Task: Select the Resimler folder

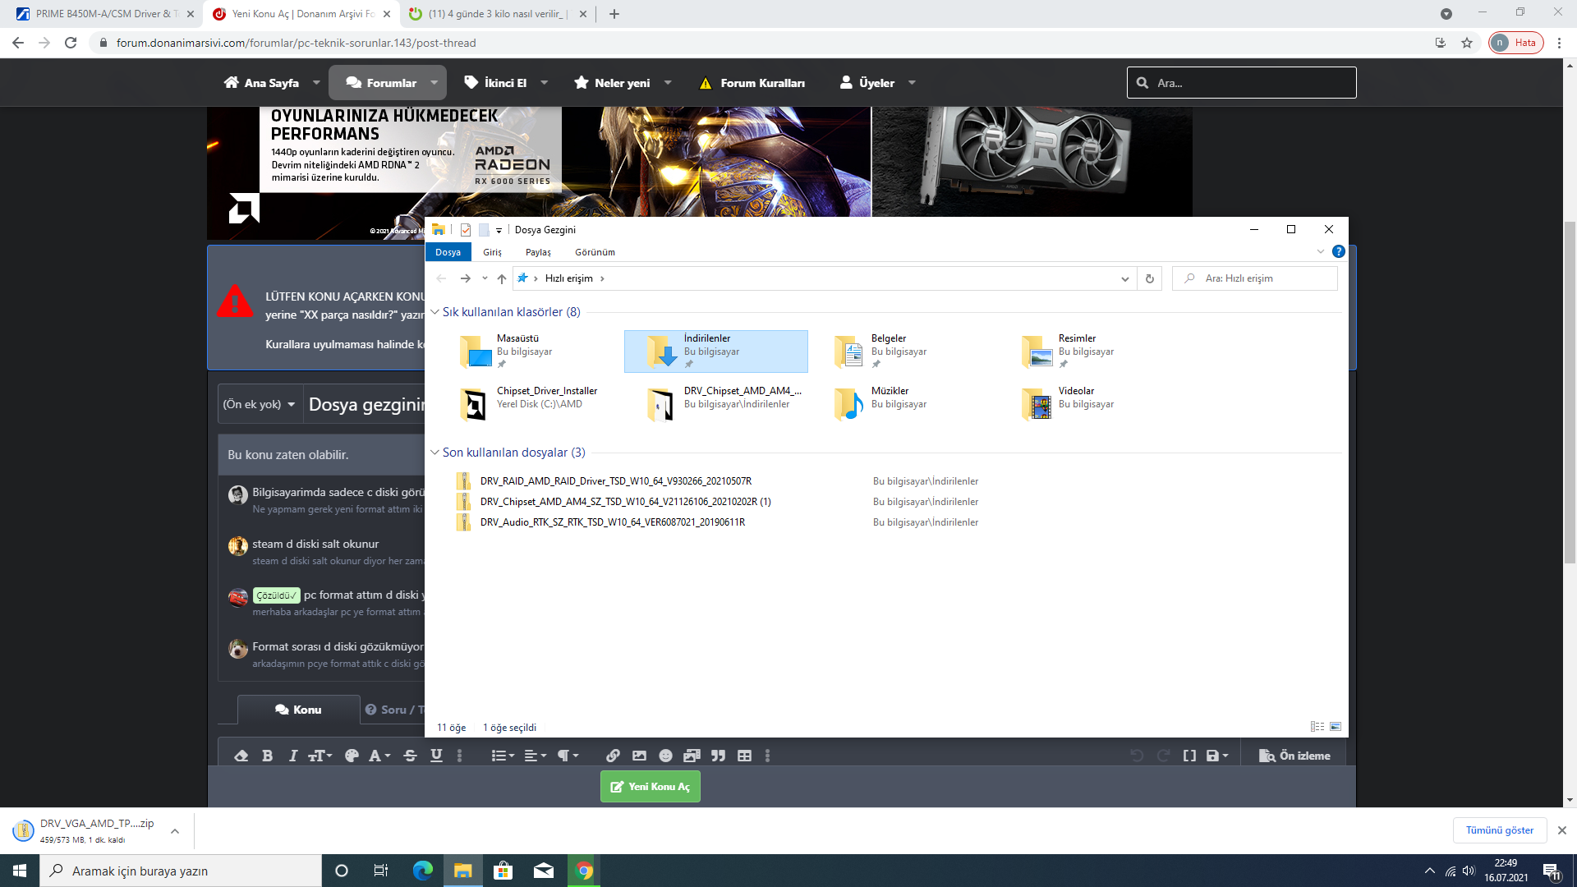Action: 1091,352
